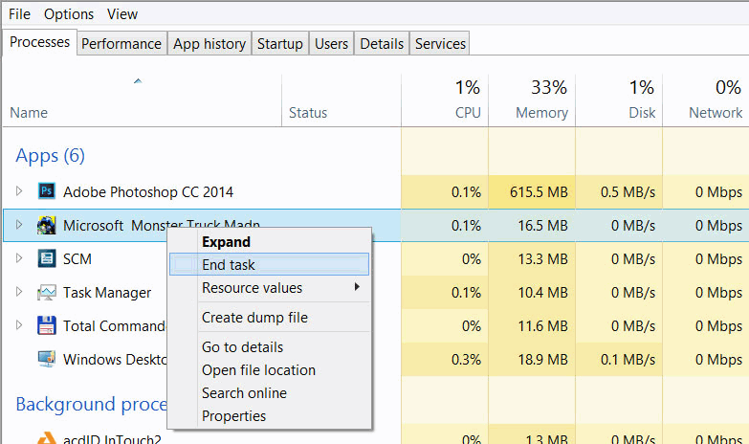Click the Windows Desktop process icon
This screenshot has height=444, width=749.
(47, 360)
